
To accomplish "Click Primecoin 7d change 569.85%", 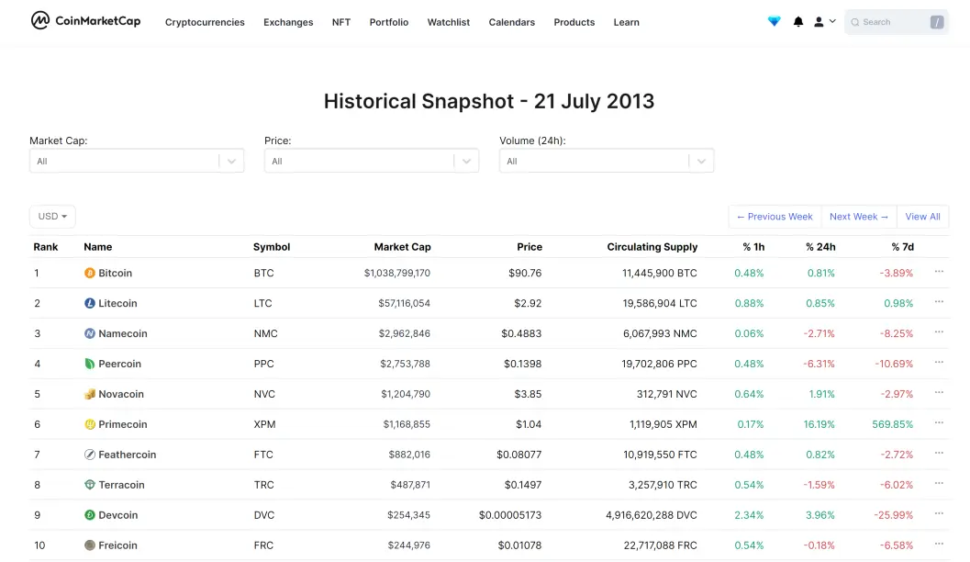I will (893, 424).
